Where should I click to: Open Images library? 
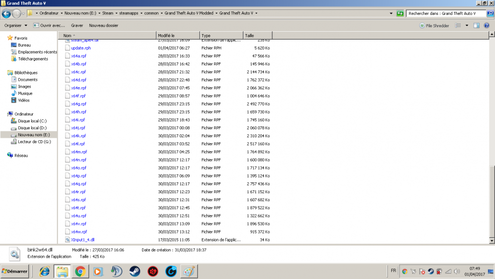tap(24, 87)
